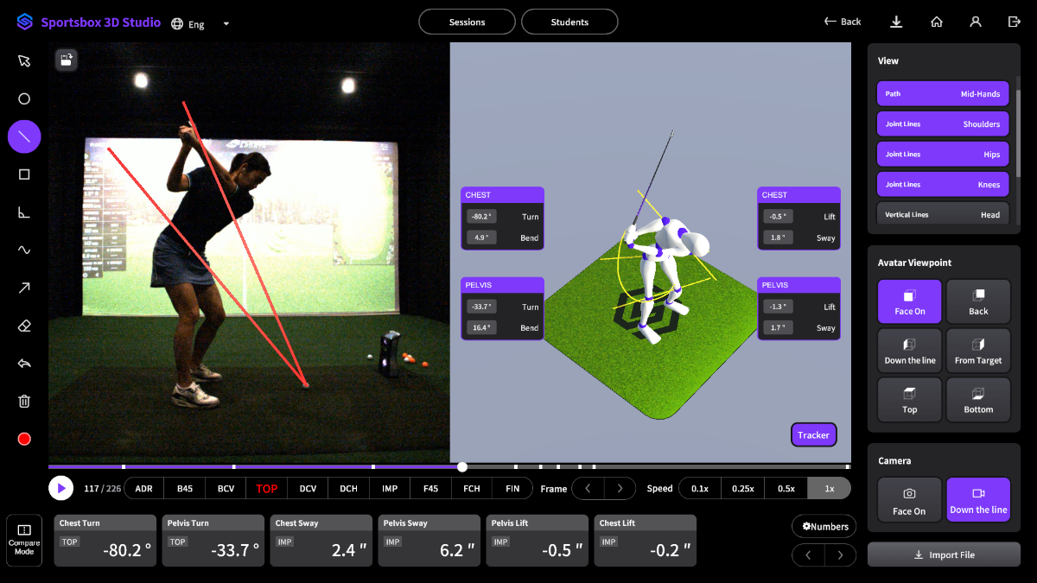This screenshot has height=583, width=1037.
Task: Toggle Joint Lines Hips view
Action: [x=943, y=154]
